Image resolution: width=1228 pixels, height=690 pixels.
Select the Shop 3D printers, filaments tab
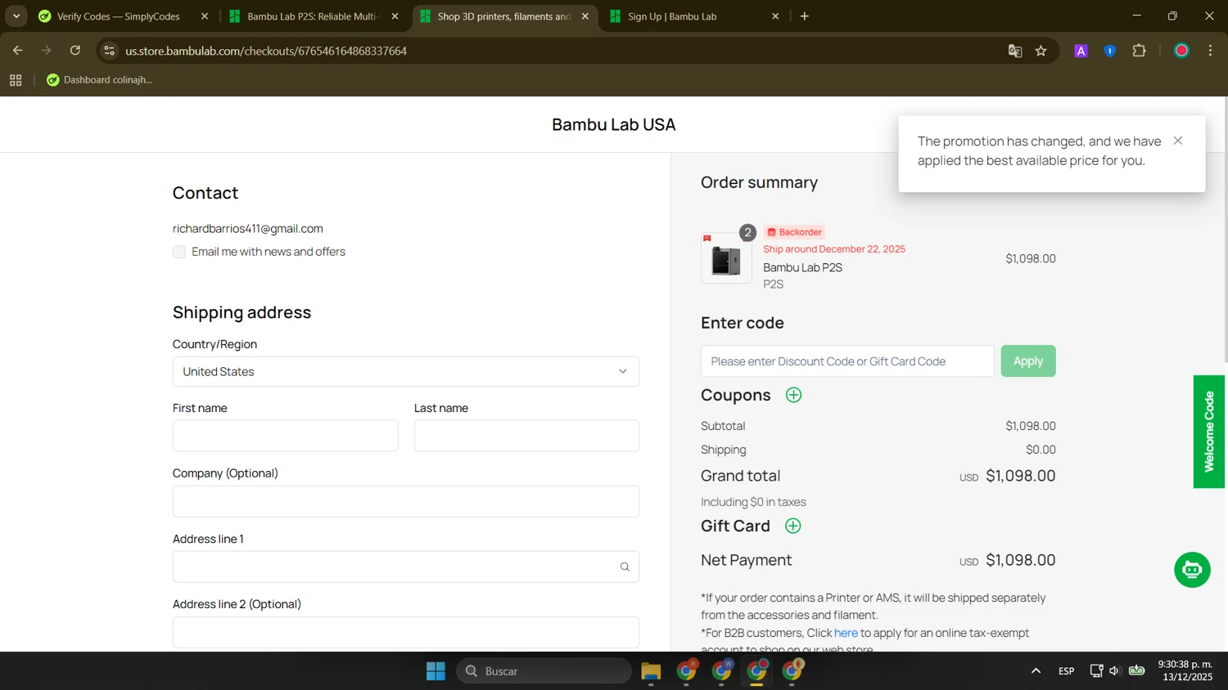(x=503, y=16)
